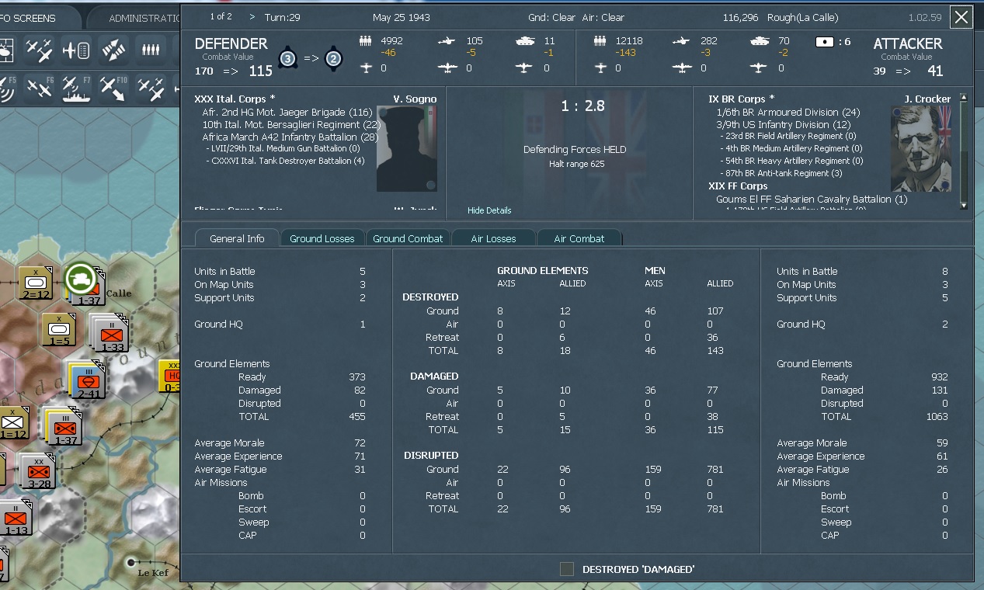Switch to General Info tab
984x590 pixels.
(x=237, y=238)
